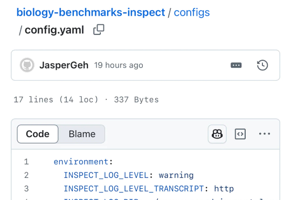Switch to the Blame view
Viewport: 291px width, 200px height.
pos(82,134)
